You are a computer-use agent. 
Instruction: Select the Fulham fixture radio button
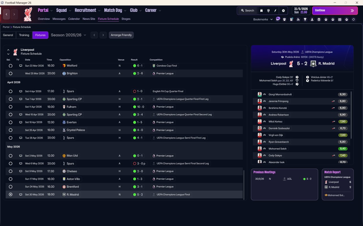(10, 107)
